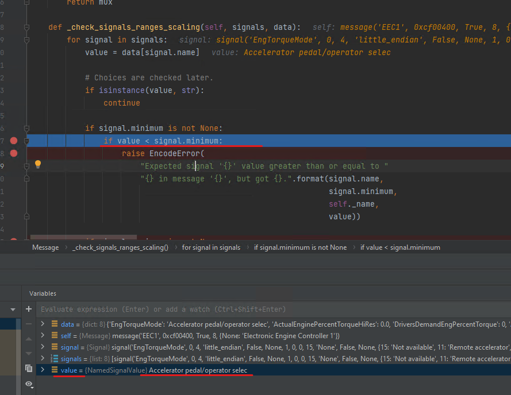Click the eye icon to toggle value display
The image size is (511, 395).
coord(28,383)
